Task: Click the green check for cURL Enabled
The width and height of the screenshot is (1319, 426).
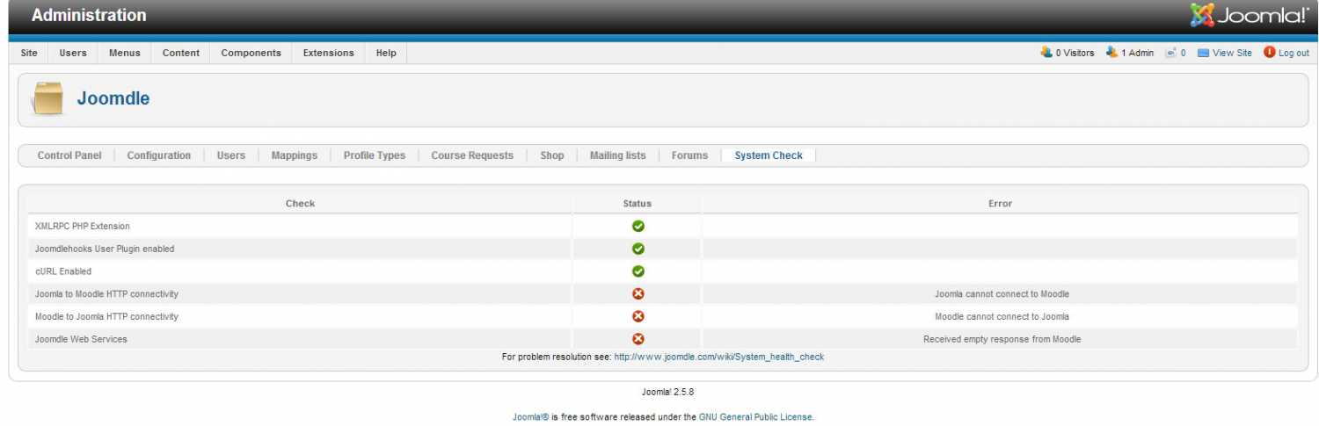Action: coord(638,271)
